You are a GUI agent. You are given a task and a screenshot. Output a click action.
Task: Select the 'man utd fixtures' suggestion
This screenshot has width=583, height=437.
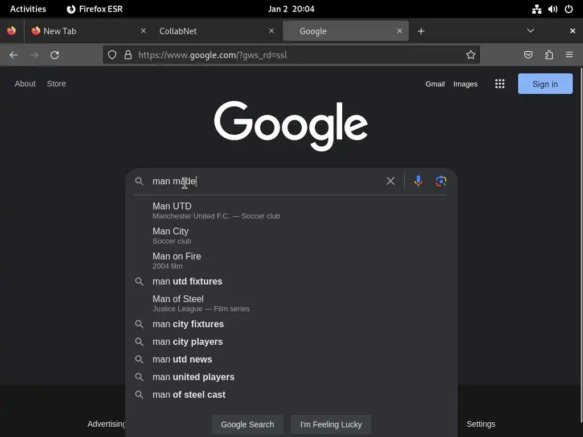[x=290, y=281]
